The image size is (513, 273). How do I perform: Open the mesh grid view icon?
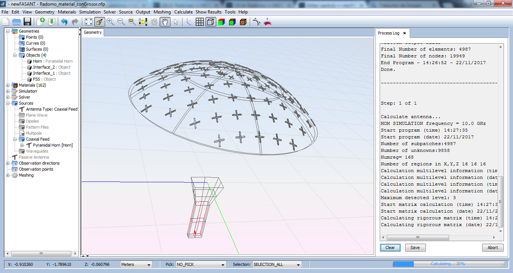coord(199,22)
